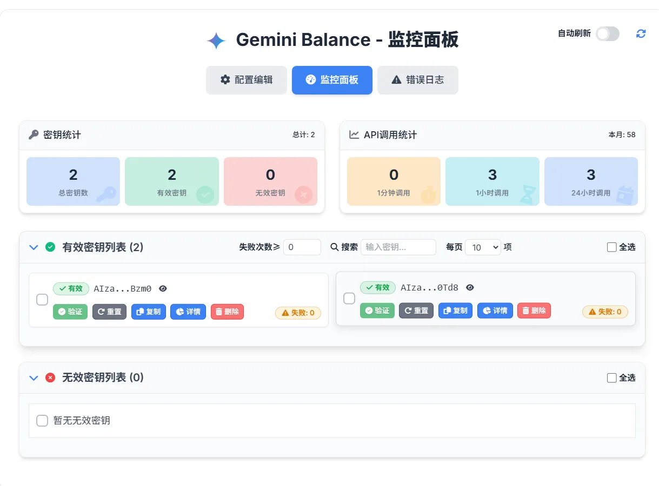Screen dimensions: 659x486
Task: Click the manual refresh icon
Action: pyautogui.click(x=641, y=33)
